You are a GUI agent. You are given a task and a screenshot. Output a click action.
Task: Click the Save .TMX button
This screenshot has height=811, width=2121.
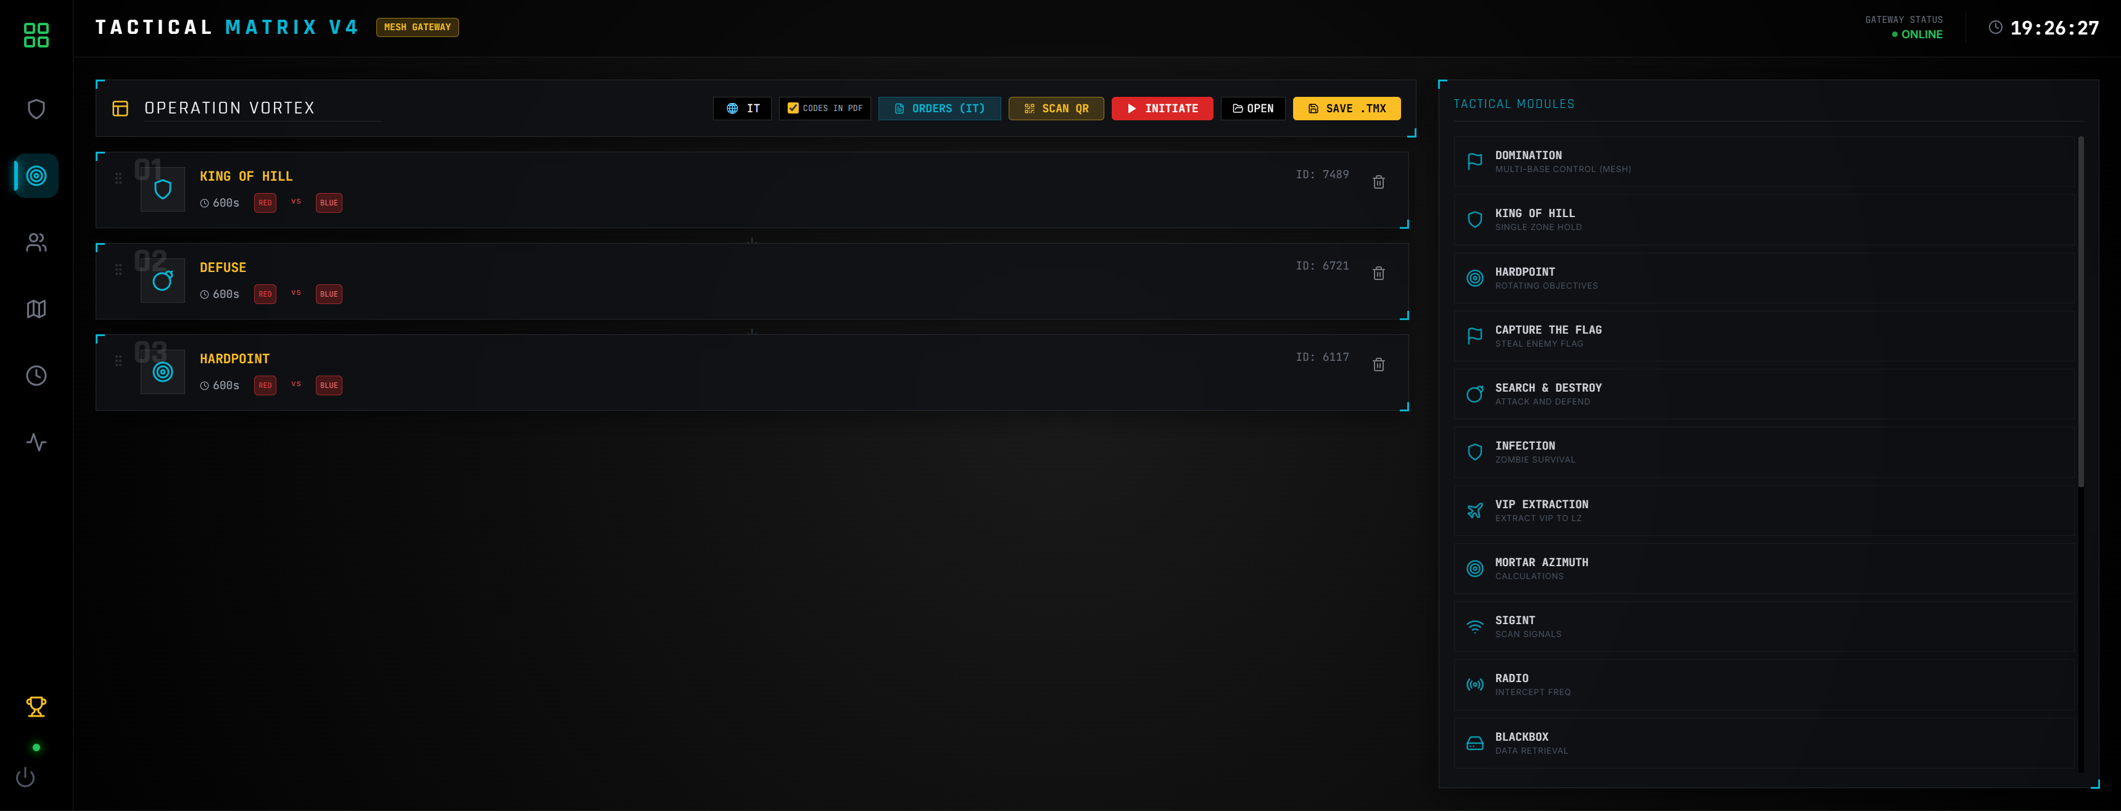pyautogui.click(x=1346, y=108)
